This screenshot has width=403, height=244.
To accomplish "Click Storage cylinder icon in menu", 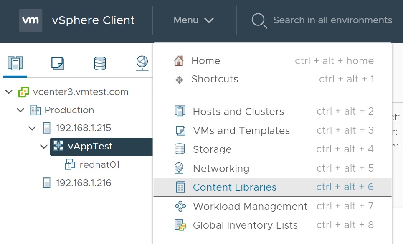I will click(x=180, y=149).
